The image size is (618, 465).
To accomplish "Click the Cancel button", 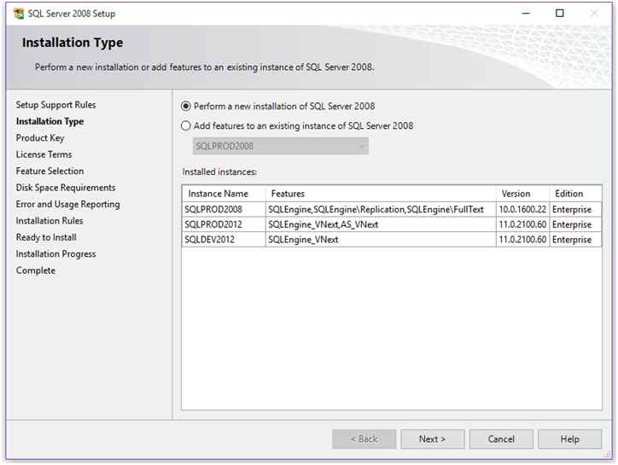I will click(x=501, y=439).
